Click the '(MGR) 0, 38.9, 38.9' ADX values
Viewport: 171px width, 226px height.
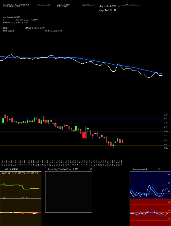(35, 28)
